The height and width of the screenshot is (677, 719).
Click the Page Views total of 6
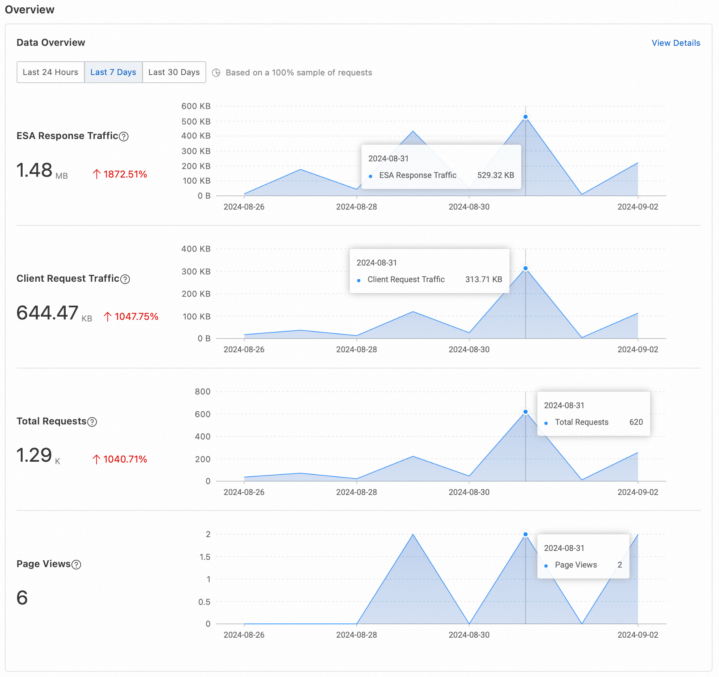pos(22,598)
